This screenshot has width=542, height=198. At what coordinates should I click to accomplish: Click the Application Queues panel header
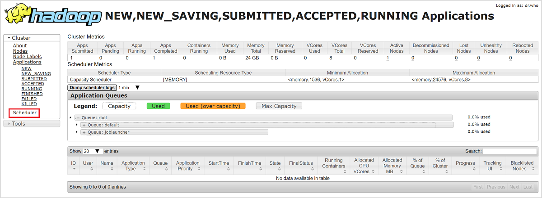[303, 95]
